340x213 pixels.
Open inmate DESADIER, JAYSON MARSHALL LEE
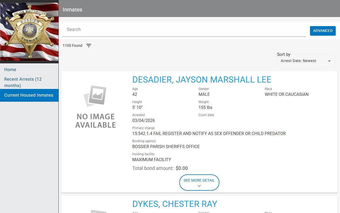(202, 80)
